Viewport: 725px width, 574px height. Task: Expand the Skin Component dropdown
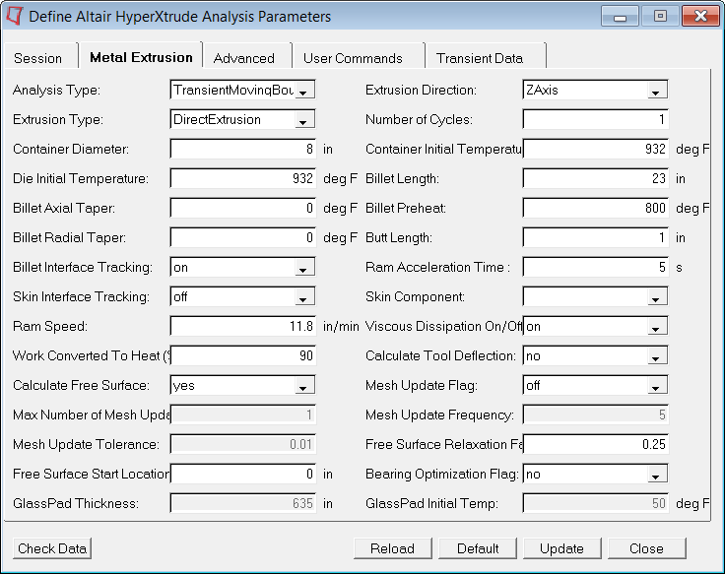pyautogui.click(x=596, y=296)
